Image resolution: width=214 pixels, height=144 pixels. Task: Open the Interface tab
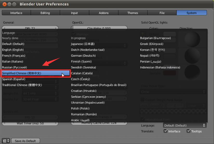[x=16, y=13]
